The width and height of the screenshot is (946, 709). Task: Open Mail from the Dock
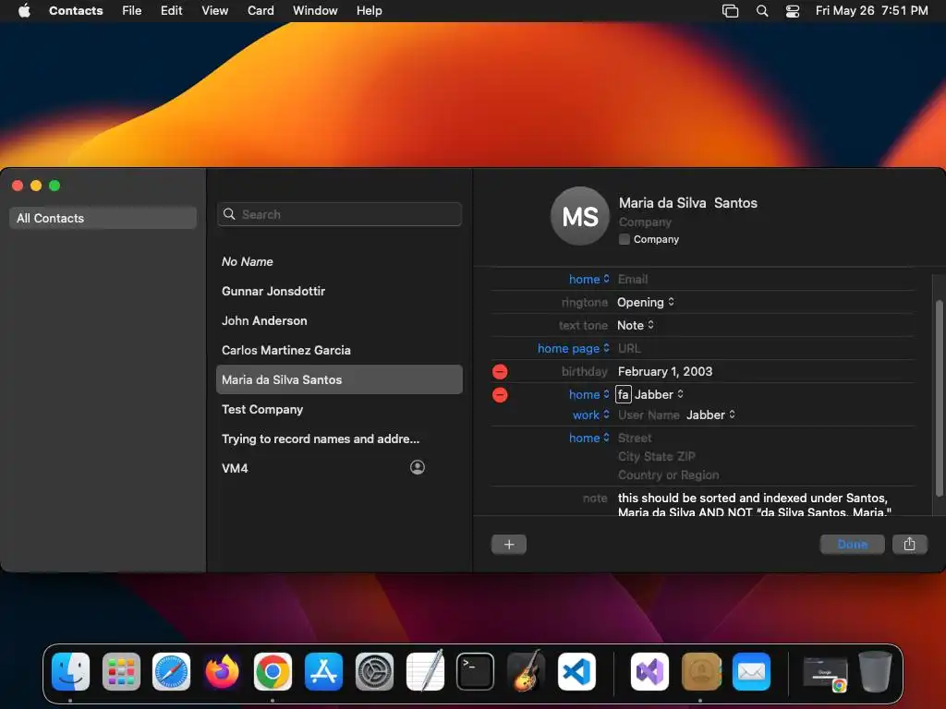[751, 672]
